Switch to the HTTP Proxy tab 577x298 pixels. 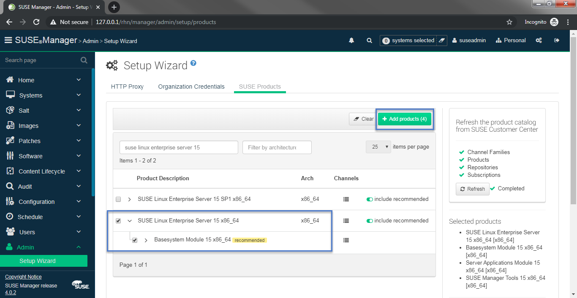[127, 87]
